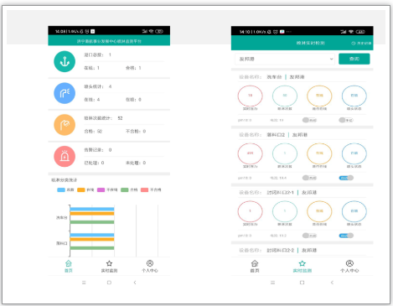
Task: Toggle the purple legend swatch in the chart
Action: click(x=101, y=189)
